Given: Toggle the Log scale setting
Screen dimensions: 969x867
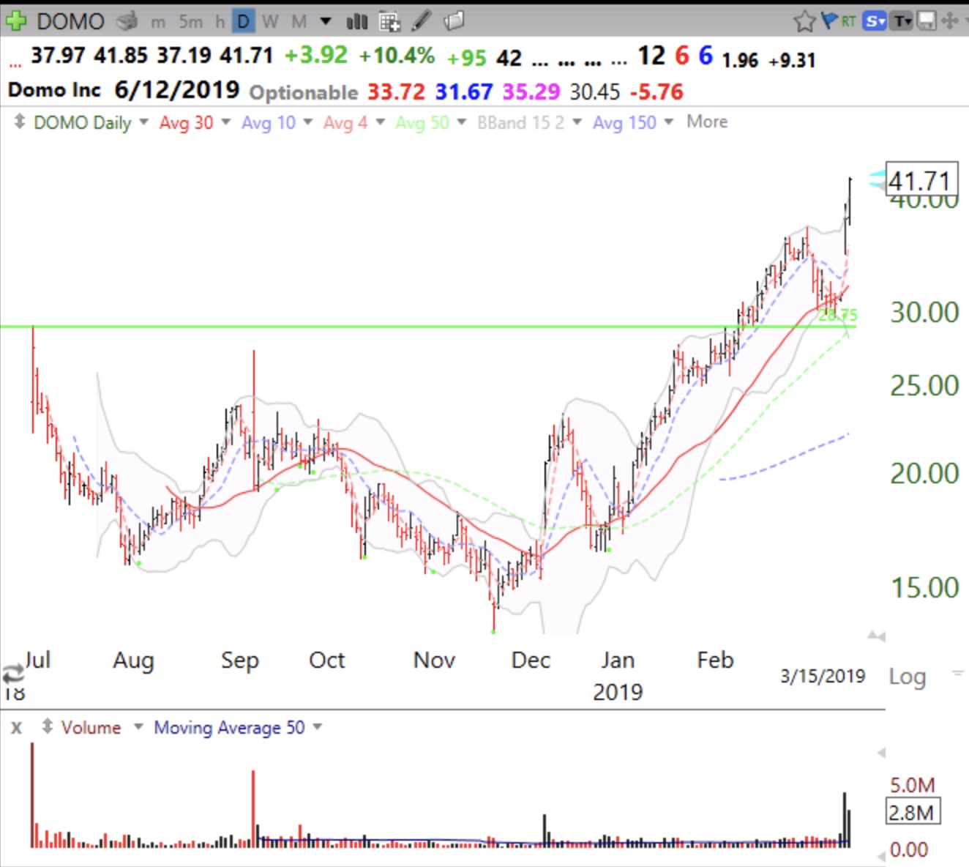Looking at the screenshot, I should tap(908, 676).
